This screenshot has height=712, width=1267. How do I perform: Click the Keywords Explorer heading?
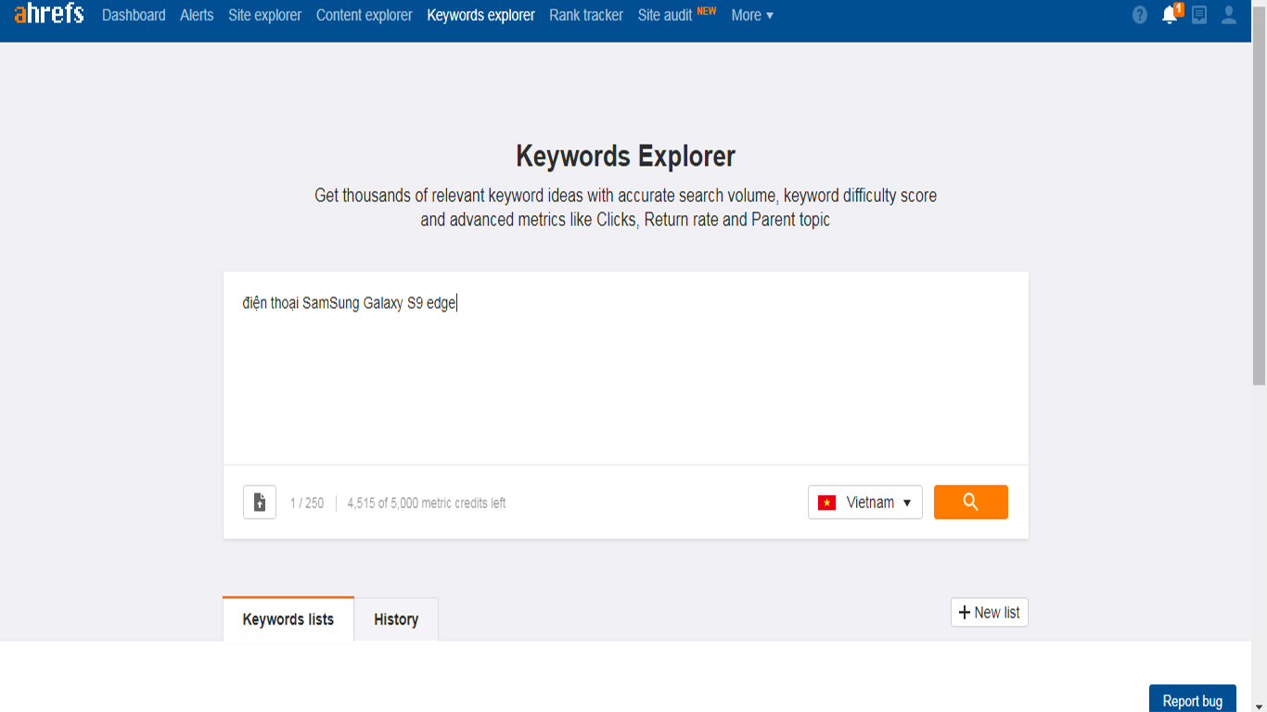(626, 156)
